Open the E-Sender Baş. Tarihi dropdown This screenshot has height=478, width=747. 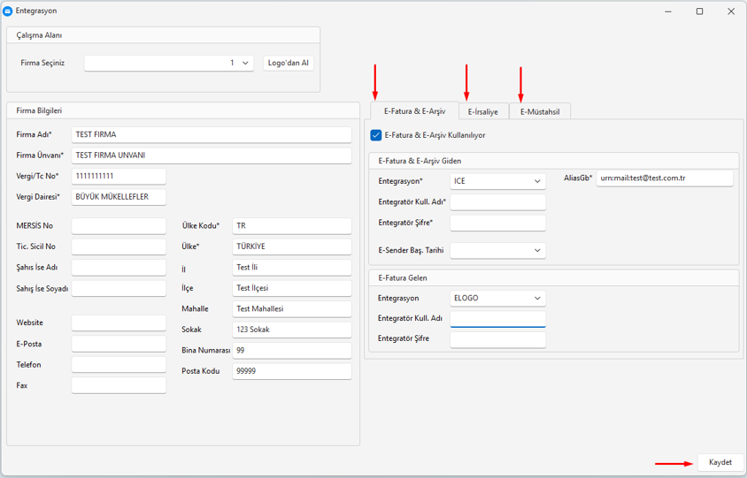tap(497, 251)
